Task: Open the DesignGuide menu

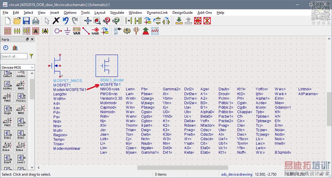Action: click(x=182, y=13)
